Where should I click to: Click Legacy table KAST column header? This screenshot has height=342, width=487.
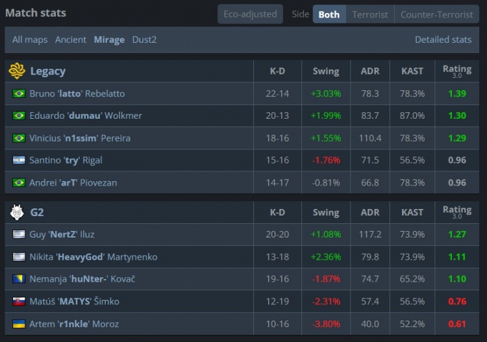412,71
